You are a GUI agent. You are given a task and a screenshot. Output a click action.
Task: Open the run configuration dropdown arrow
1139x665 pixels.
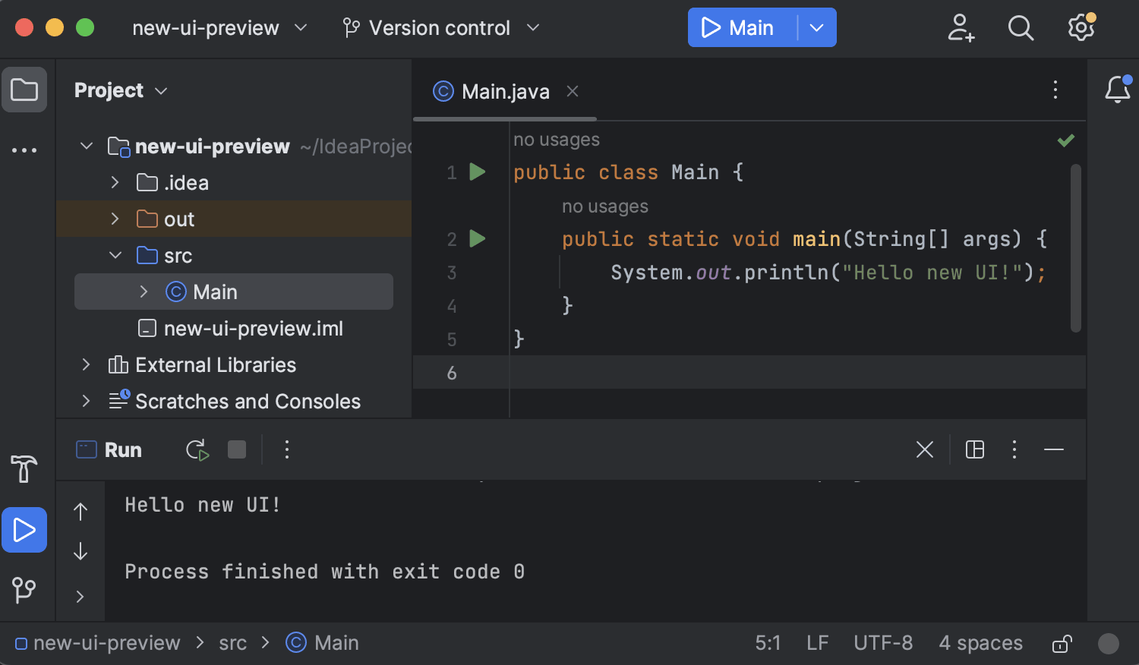[817, 28]
